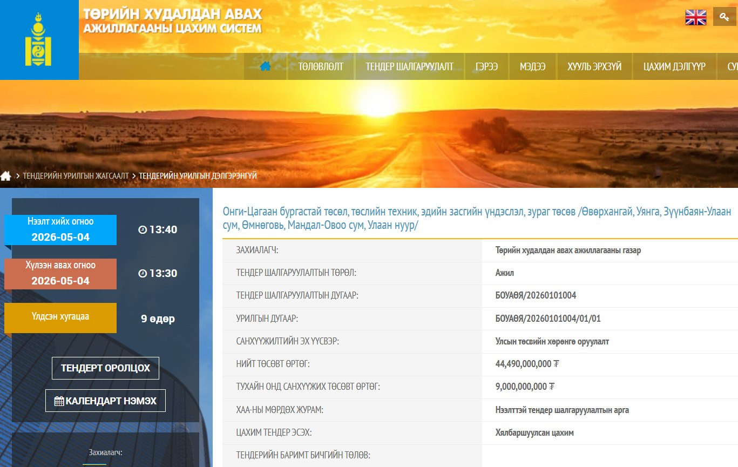Open the ТЕНДЕР ШАЛГАРУУЛАЛТ menu
The width and height of the screenshot is (738, 467).
pyautogui.click(x=409, y=66)
